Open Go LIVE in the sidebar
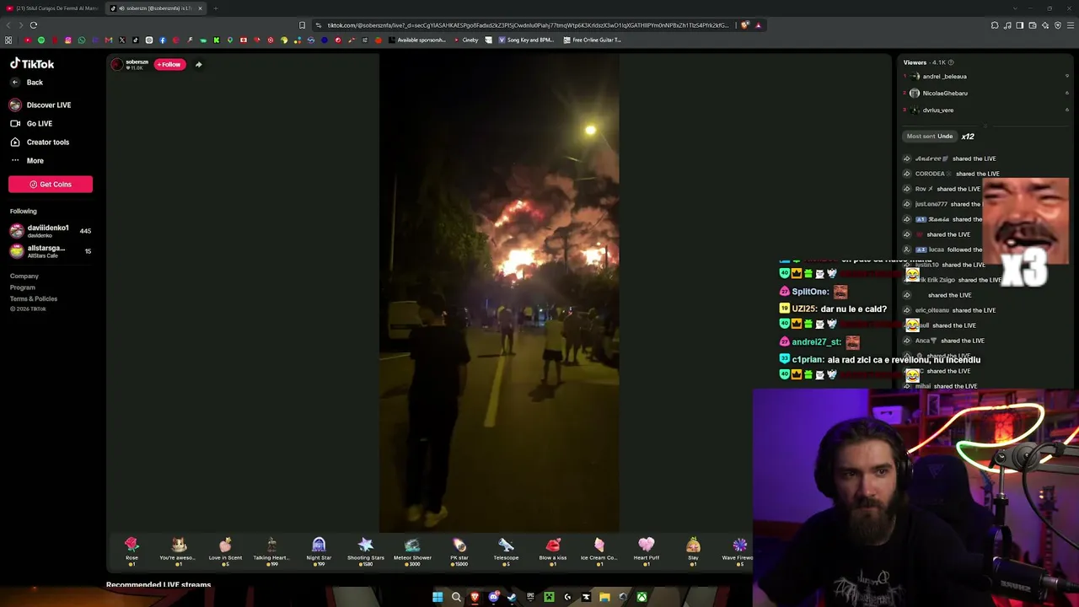 point(31,124)
